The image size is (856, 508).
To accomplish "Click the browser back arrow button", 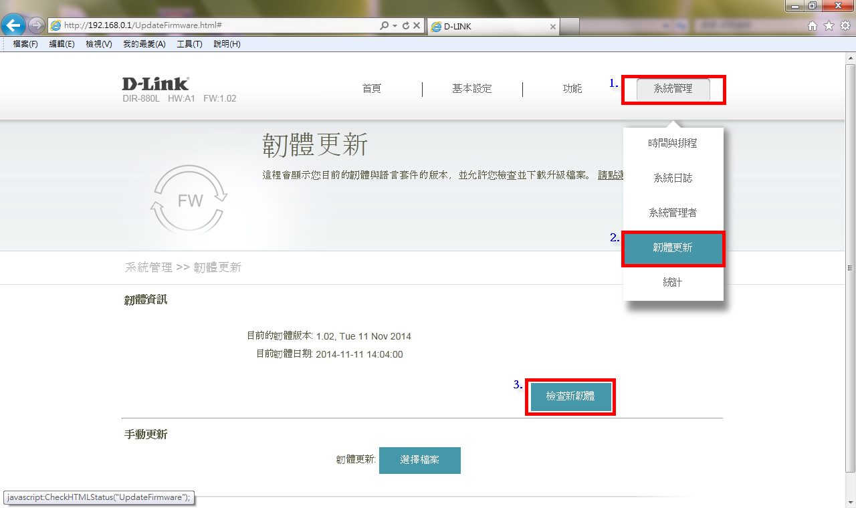I will pos(14,25).
